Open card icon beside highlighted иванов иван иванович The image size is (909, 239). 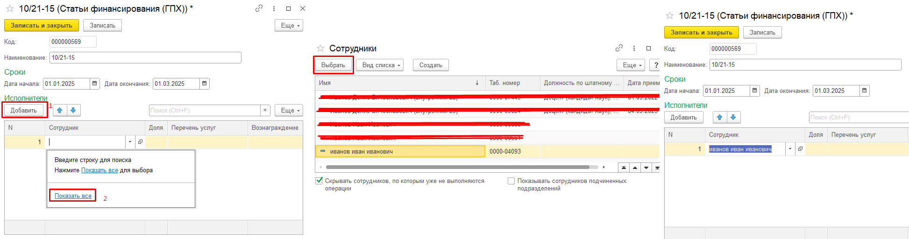coord(800,149)
